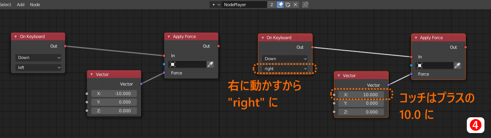Click the X input socket of right Vector
The height and width of the screenshot is (138, 491).
[334, 95]
